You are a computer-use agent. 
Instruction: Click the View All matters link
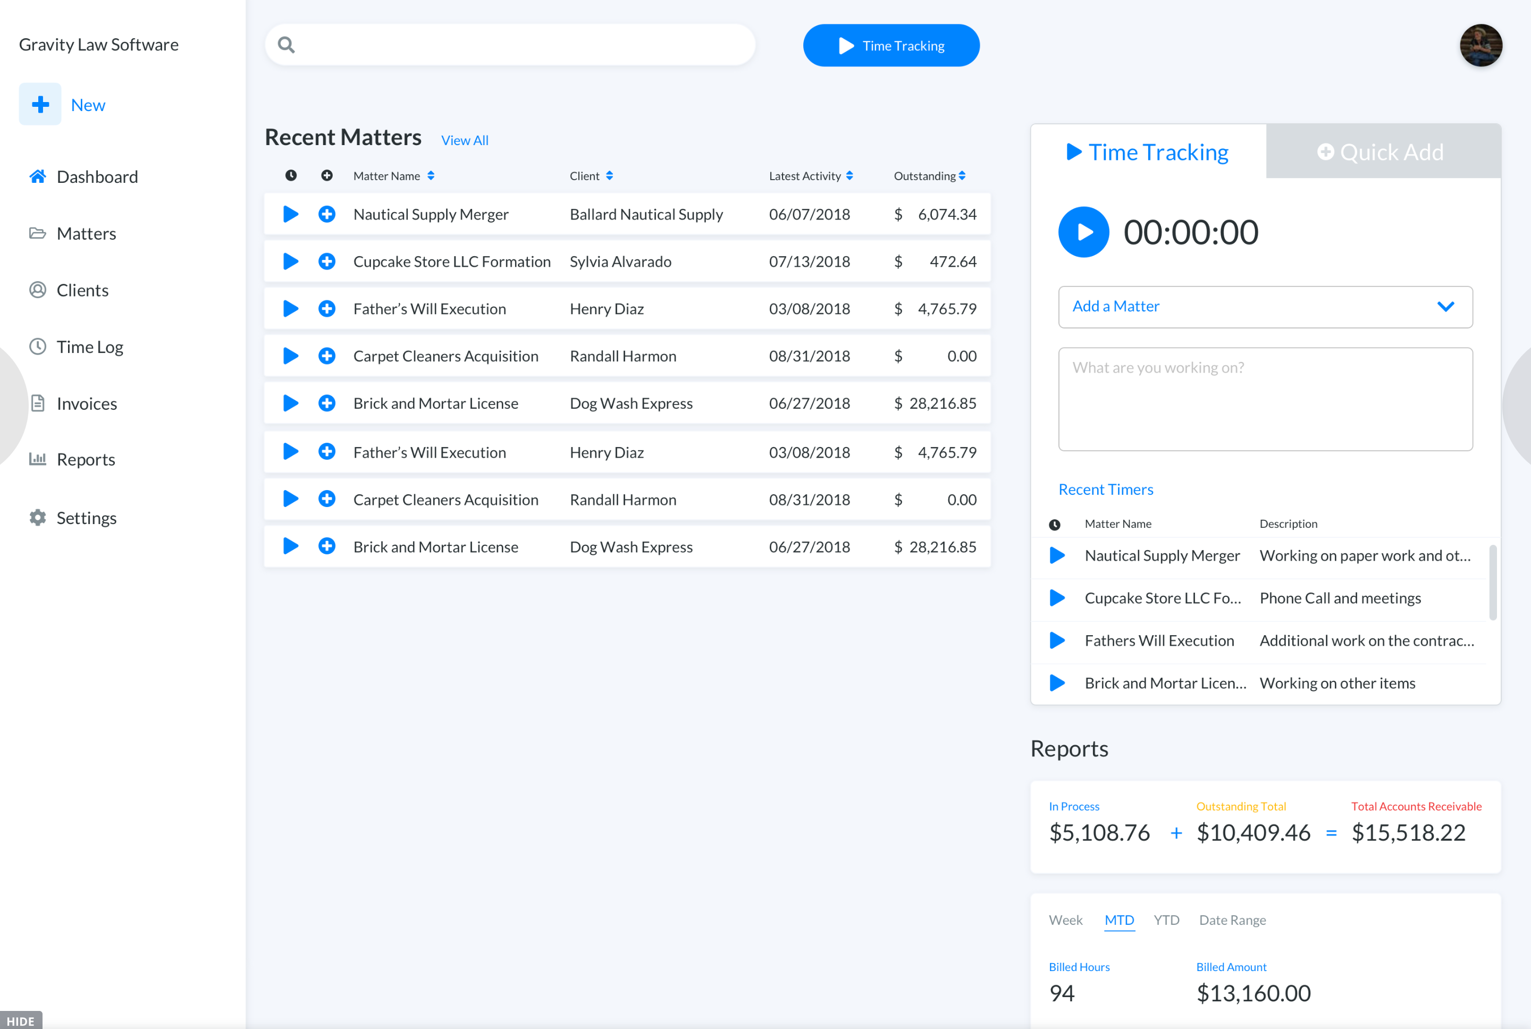(x=465, y=140)
